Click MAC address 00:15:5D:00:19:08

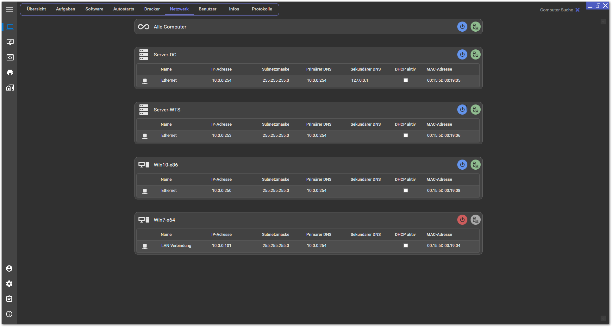[x=444, y=191]
